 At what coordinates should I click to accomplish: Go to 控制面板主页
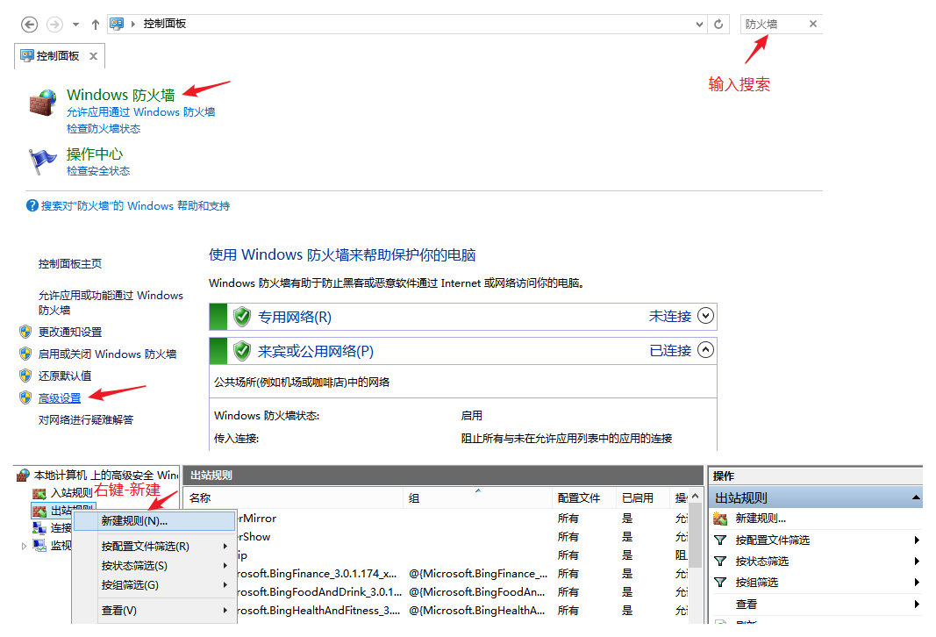70,264
